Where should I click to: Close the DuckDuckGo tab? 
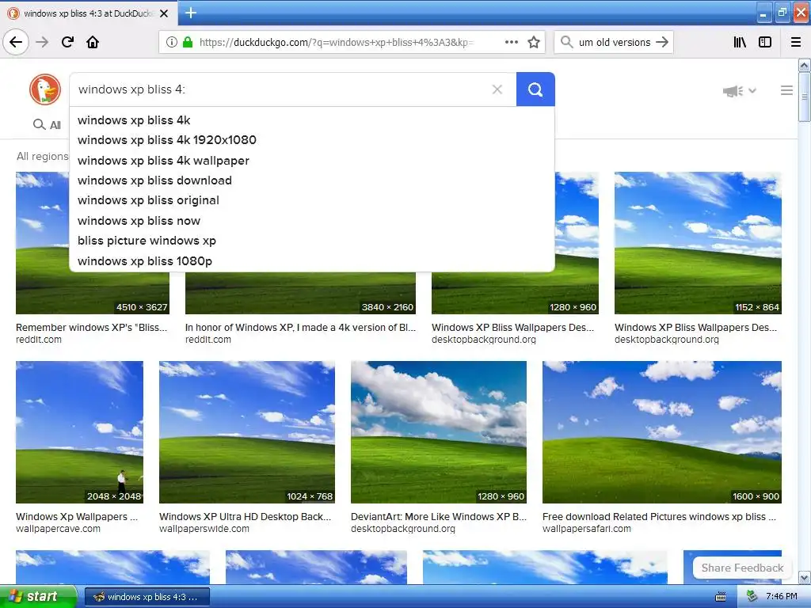[x=164, y=13]
